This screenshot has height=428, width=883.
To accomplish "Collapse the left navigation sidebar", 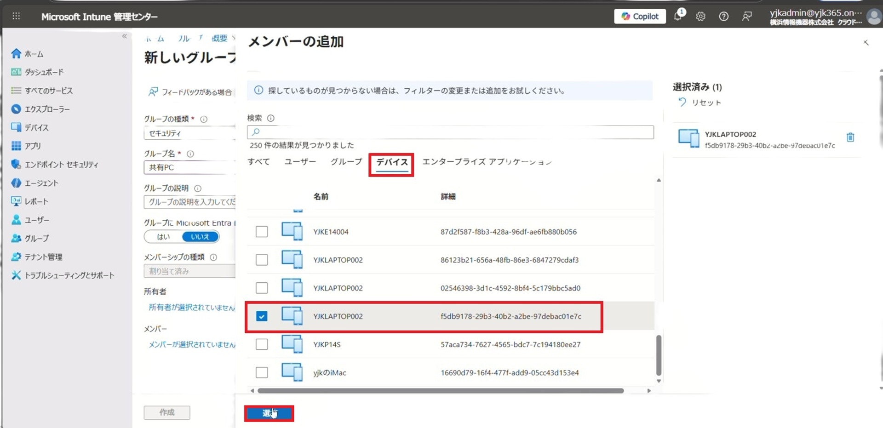I will [x=124, y=36].
